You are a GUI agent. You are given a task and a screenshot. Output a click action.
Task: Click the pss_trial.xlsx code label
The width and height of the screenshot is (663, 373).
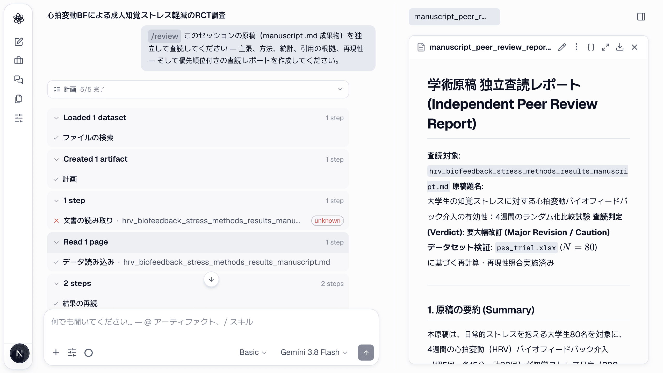click(x=526, y=248)
